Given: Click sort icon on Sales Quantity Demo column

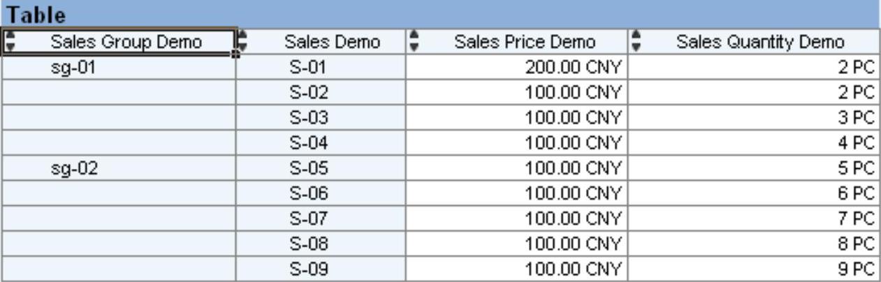Looking at the screenshot, I should (x=636, y=42).
